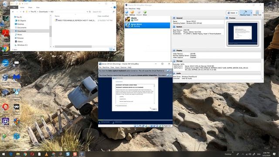Viewport: 279px width, 157px height.
Task: Open the File menu in the running VM window
Action: [x=100, y=68]
